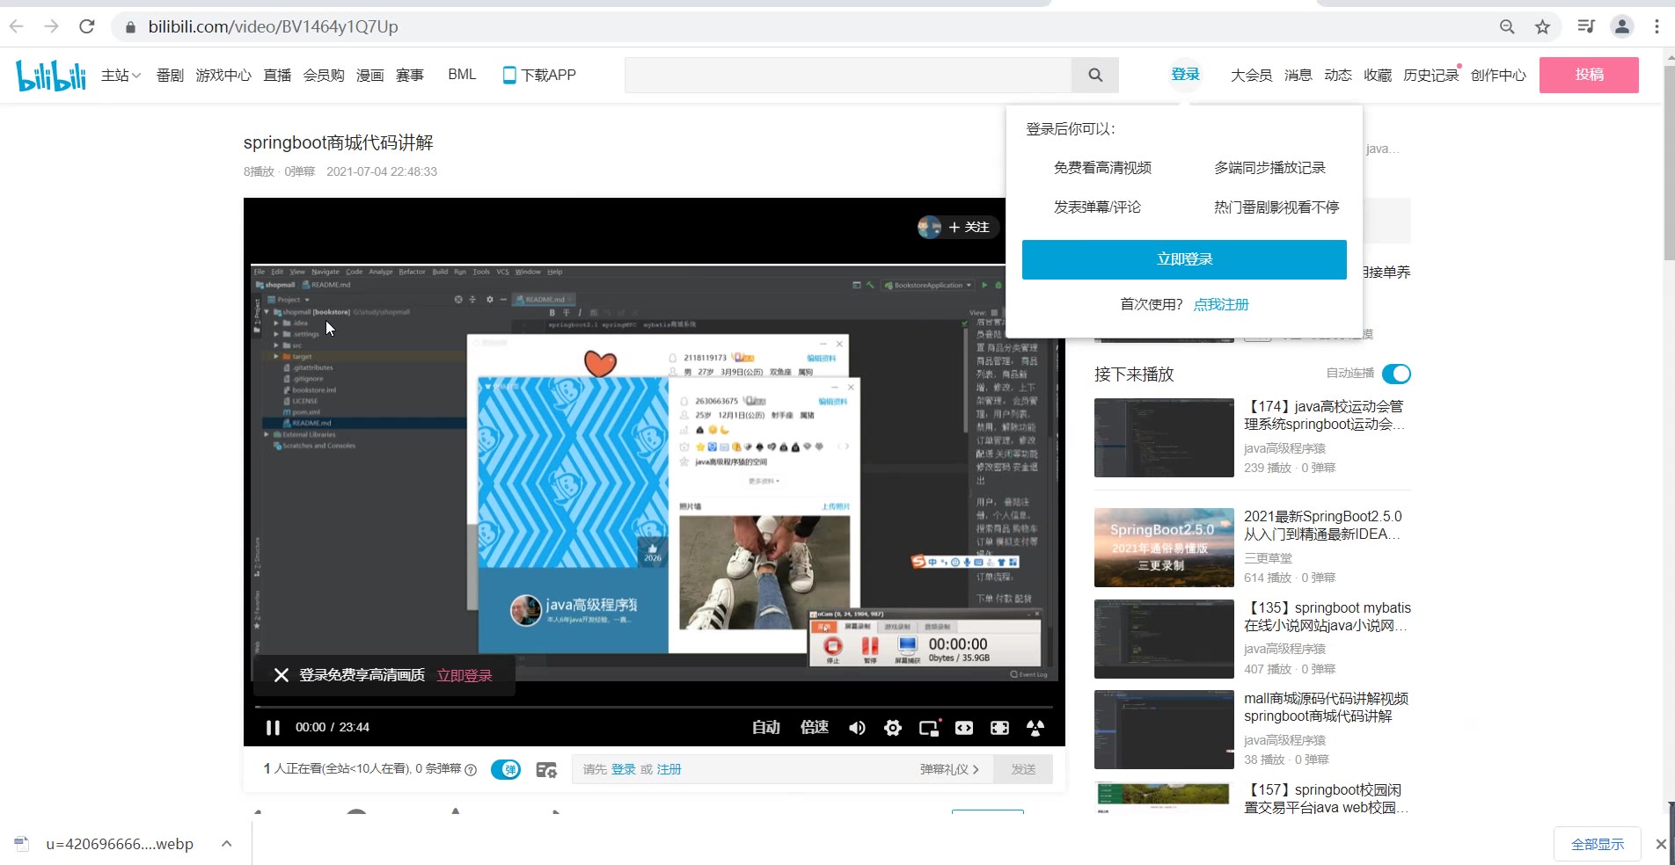Open the 倍速 playback speed menu

pos(815,728)
